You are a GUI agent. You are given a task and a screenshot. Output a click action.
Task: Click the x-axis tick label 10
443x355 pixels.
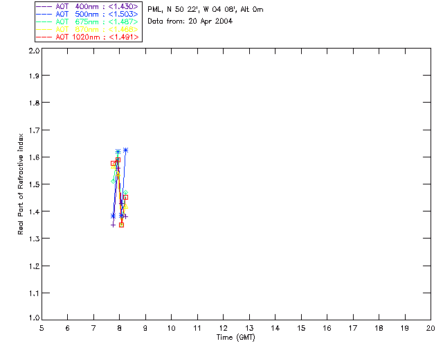[x=171, y=328]
